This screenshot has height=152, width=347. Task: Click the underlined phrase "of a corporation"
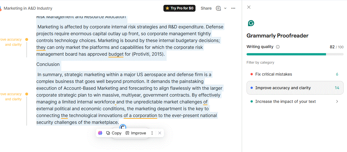coord(140,115)
